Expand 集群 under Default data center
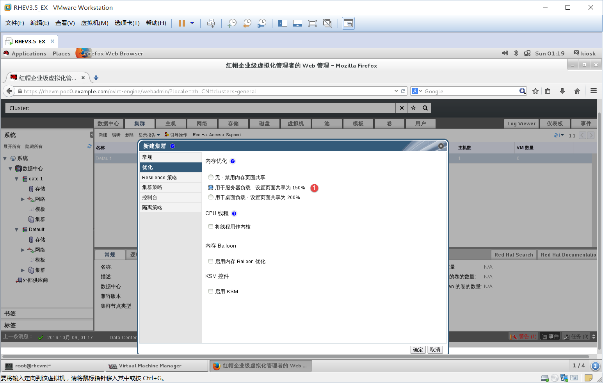The image size is (603, 383). [23, 270]
